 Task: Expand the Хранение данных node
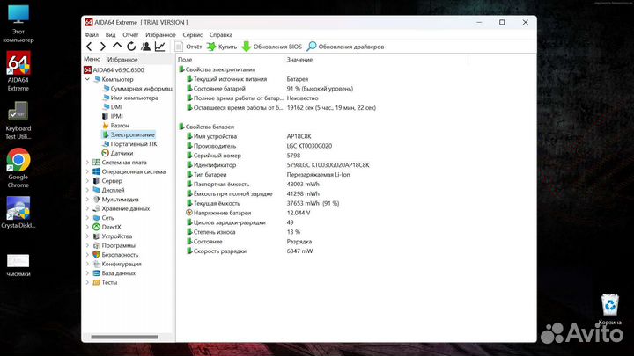[x=87, y=208]
